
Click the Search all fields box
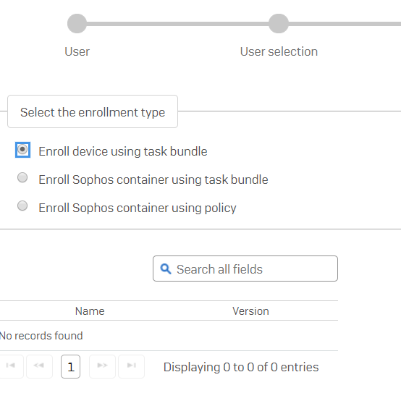click(245, 269)
